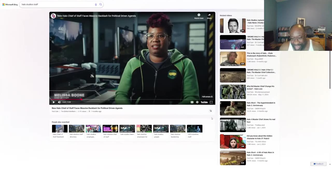This screenshot has width=332, height=186.
Task: Select 'halo studios staff directory' suggestion
Action: [77, 131]
